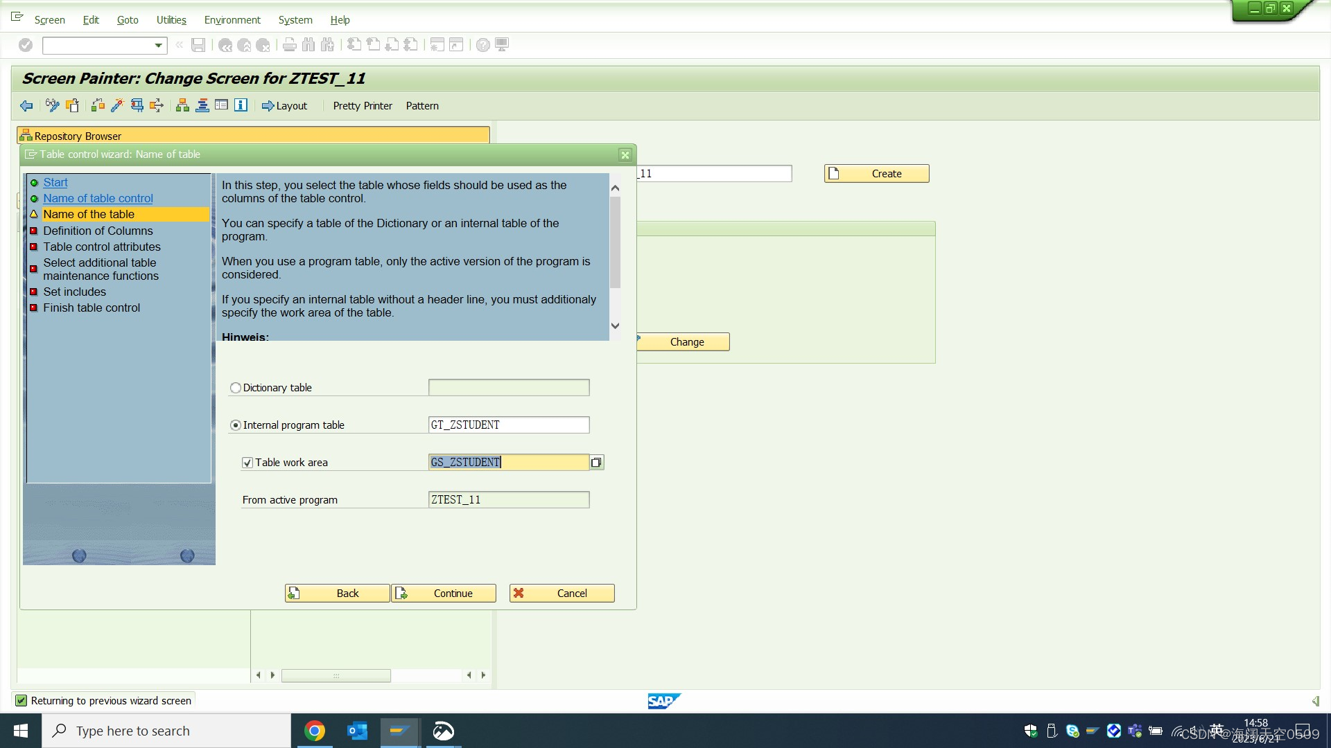
Task: Click the Name of table control link
Action: pos(98,198)
